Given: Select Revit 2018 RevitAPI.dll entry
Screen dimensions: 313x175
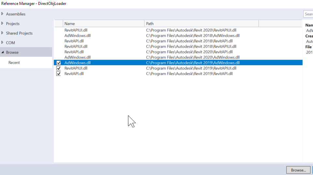Looking at the screenshot, I should (178, 41).
